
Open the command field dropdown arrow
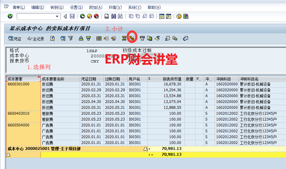pos(57,16)
